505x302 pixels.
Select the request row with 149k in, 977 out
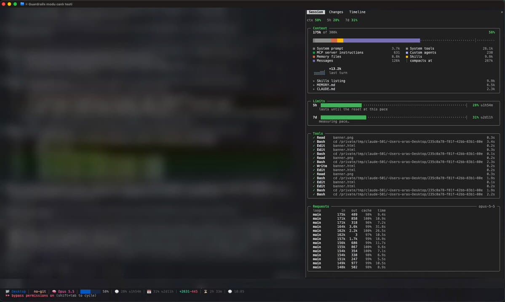[349, 263]
